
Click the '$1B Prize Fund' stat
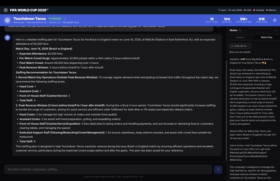click(262, 20)
